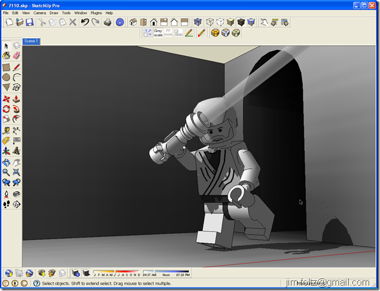Open the Plugins menu

96,13
